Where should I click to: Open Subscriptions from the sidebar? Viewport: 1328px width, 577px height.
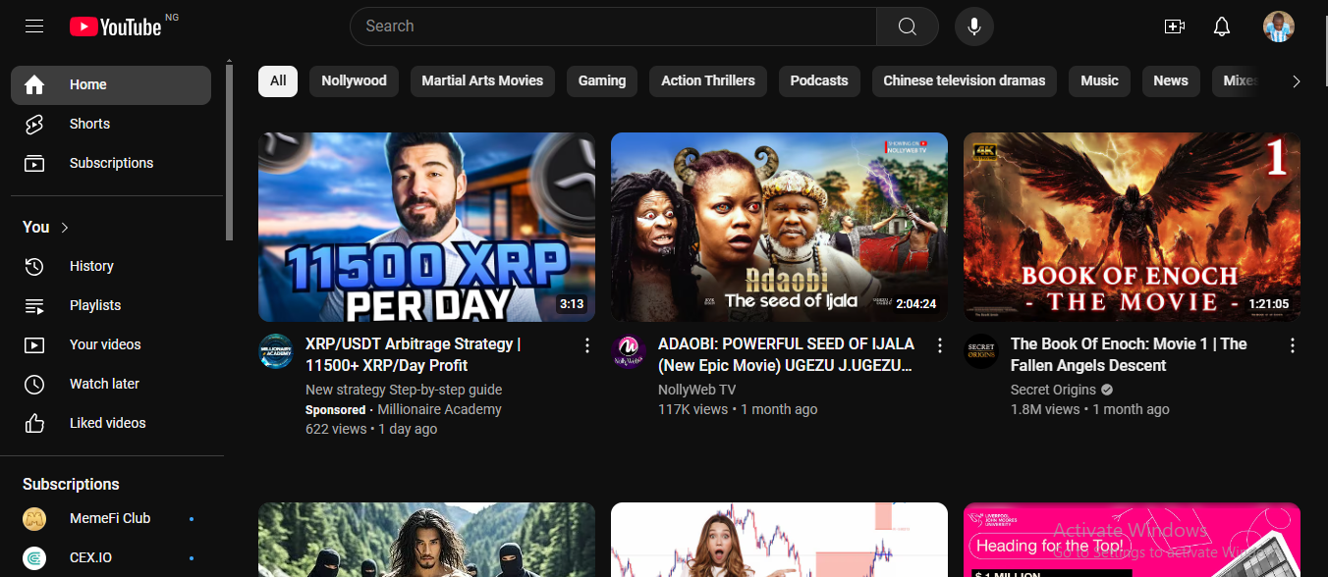coord(111,164)
